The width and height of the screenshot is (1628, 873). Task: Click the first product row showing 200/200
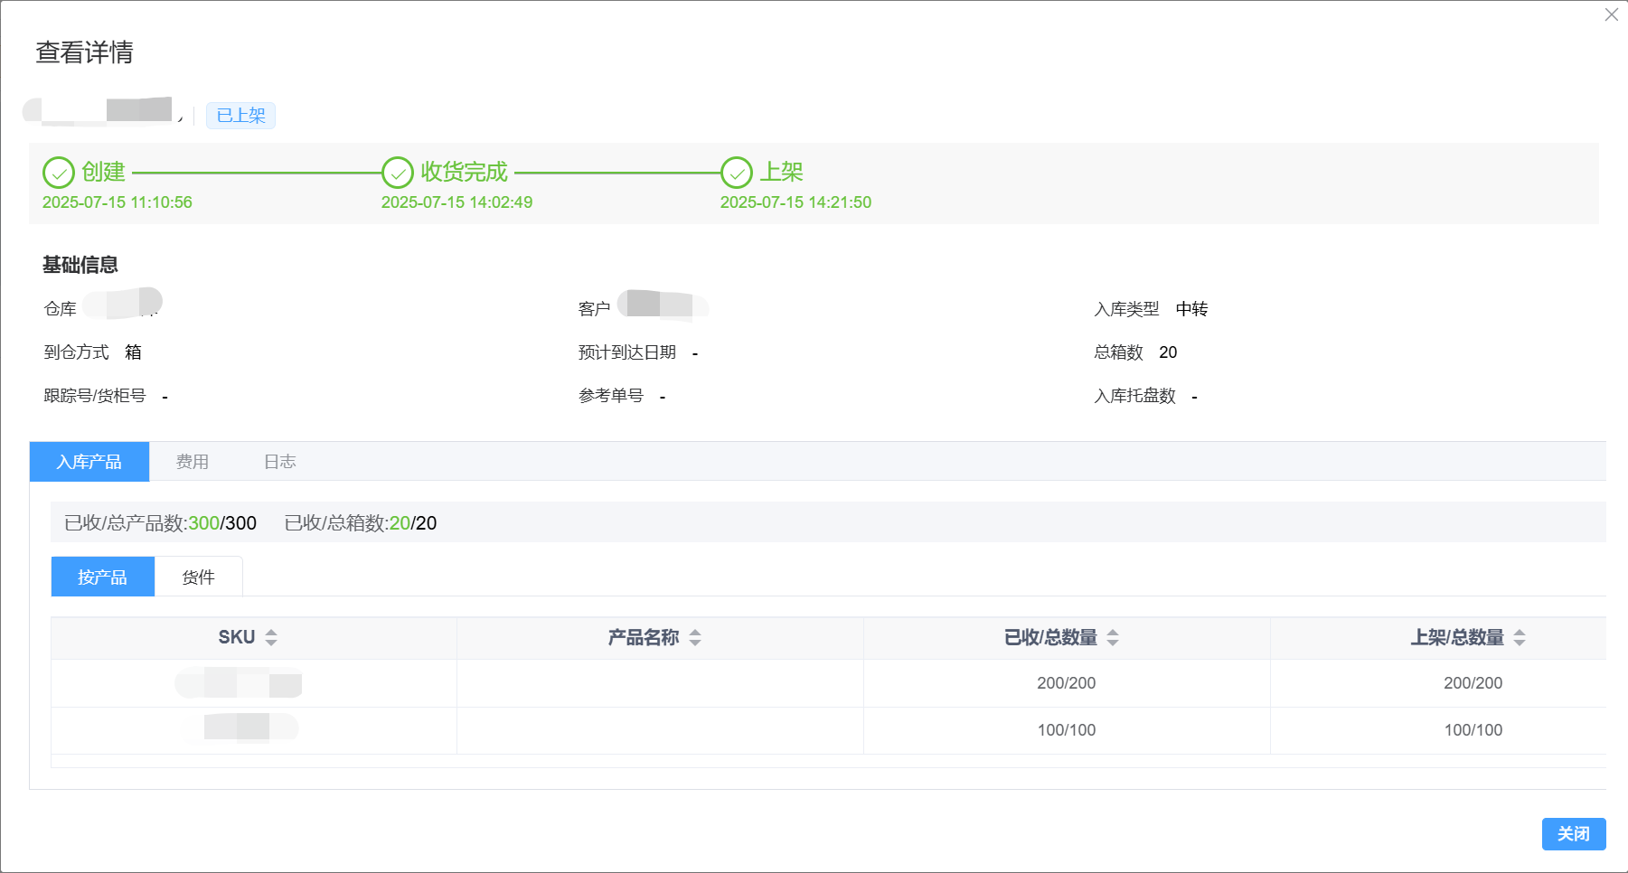(x=1067, y=683)
